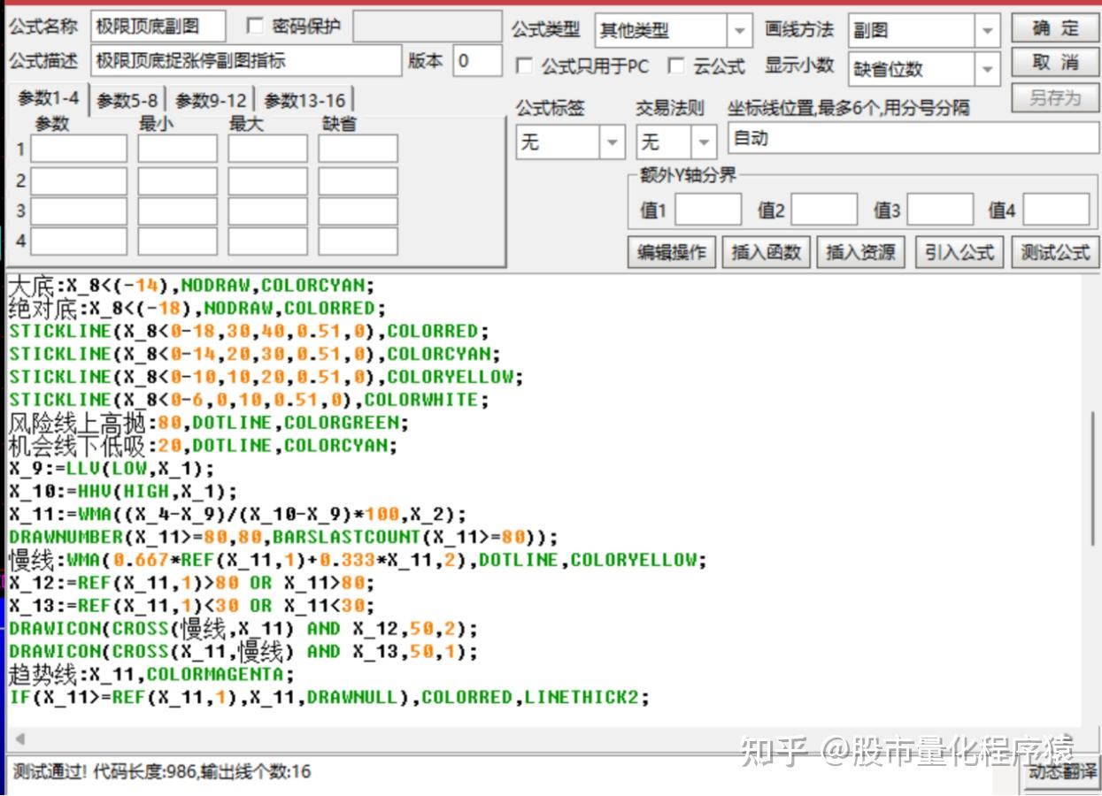This screenshot has height=796, width=1102.
Task: Click STICKLINE line ending COLORWHITE
Action: (x=249, y=400)
